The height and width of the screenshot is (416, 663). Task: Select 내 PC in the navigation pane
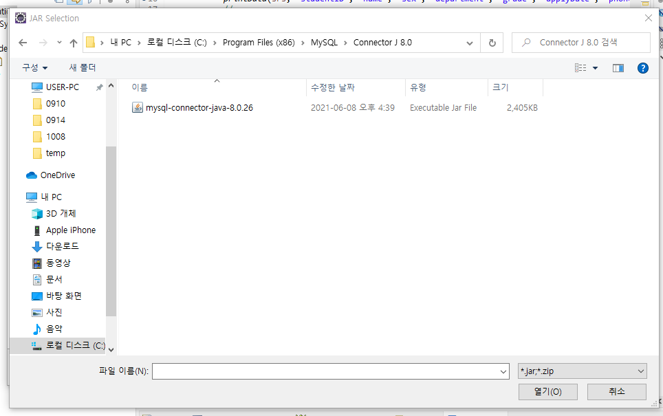[x=51, y=197]
